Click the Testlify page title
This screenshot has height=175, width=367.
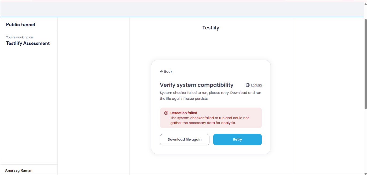211,28
